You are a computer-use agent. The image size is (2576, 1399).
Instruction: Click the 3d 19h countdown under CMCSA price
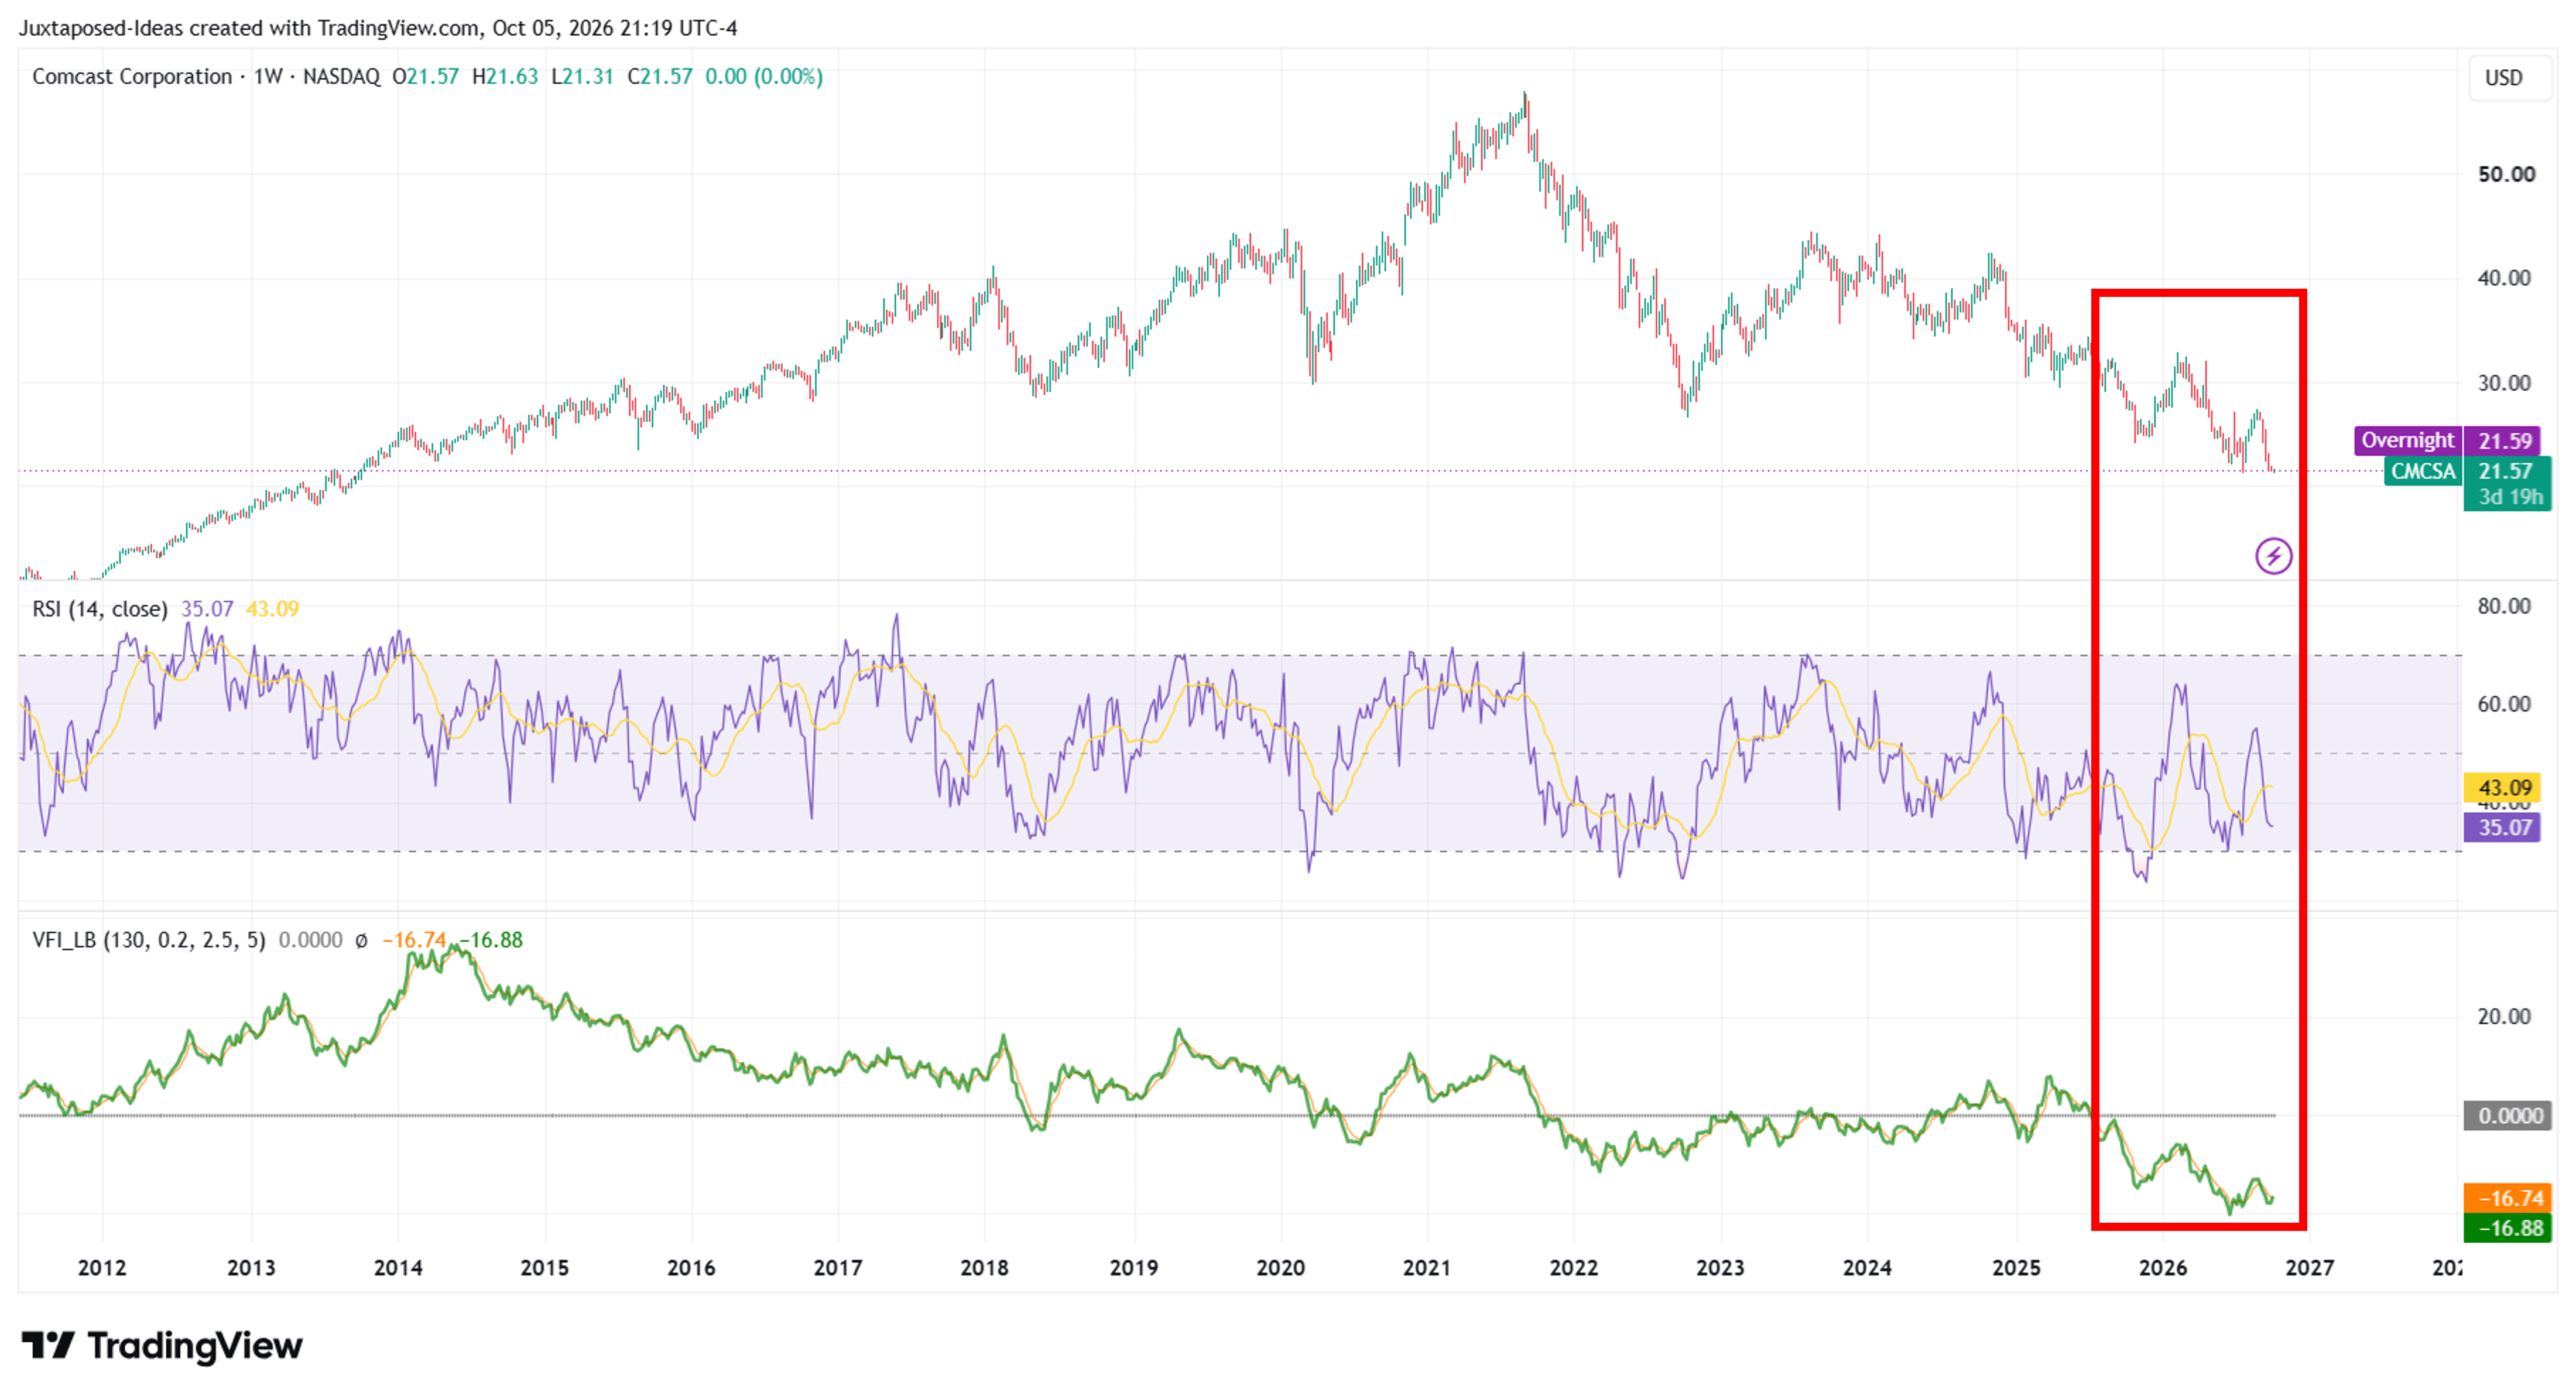point(2510,497)
